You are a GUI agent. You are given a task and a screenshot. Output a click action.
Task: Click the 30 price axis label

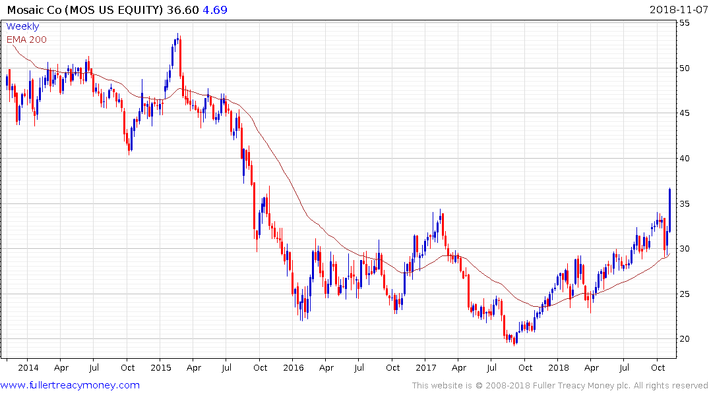coord(685,249)
